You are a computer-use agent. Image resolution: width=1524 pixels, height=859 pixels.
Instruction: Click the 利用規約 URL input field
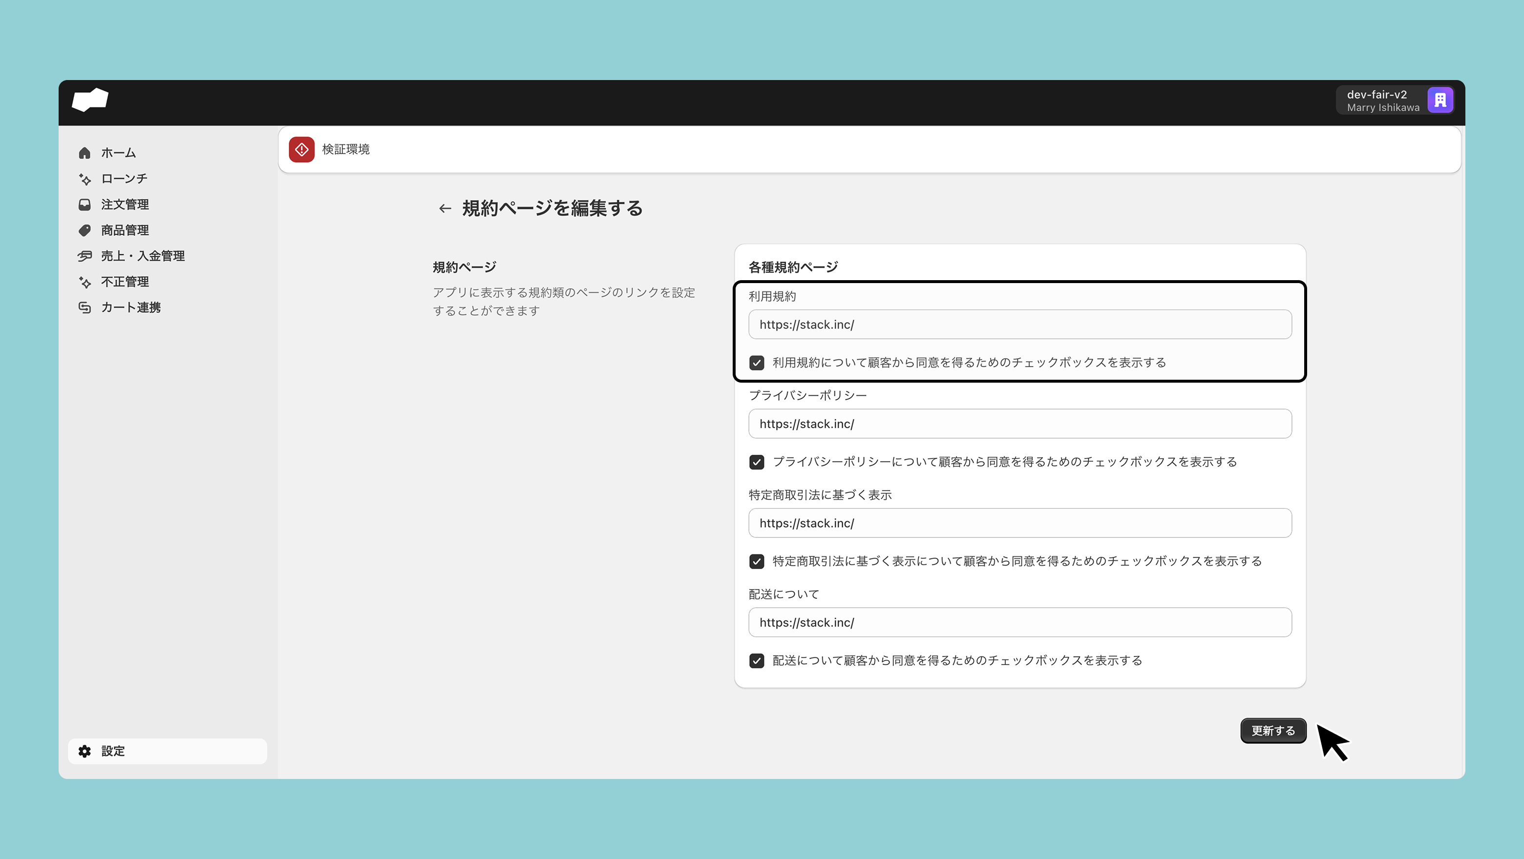(x=1019, y=325)
